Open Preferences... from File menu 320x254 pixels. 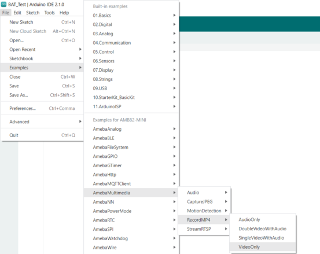tap(42, 108)
